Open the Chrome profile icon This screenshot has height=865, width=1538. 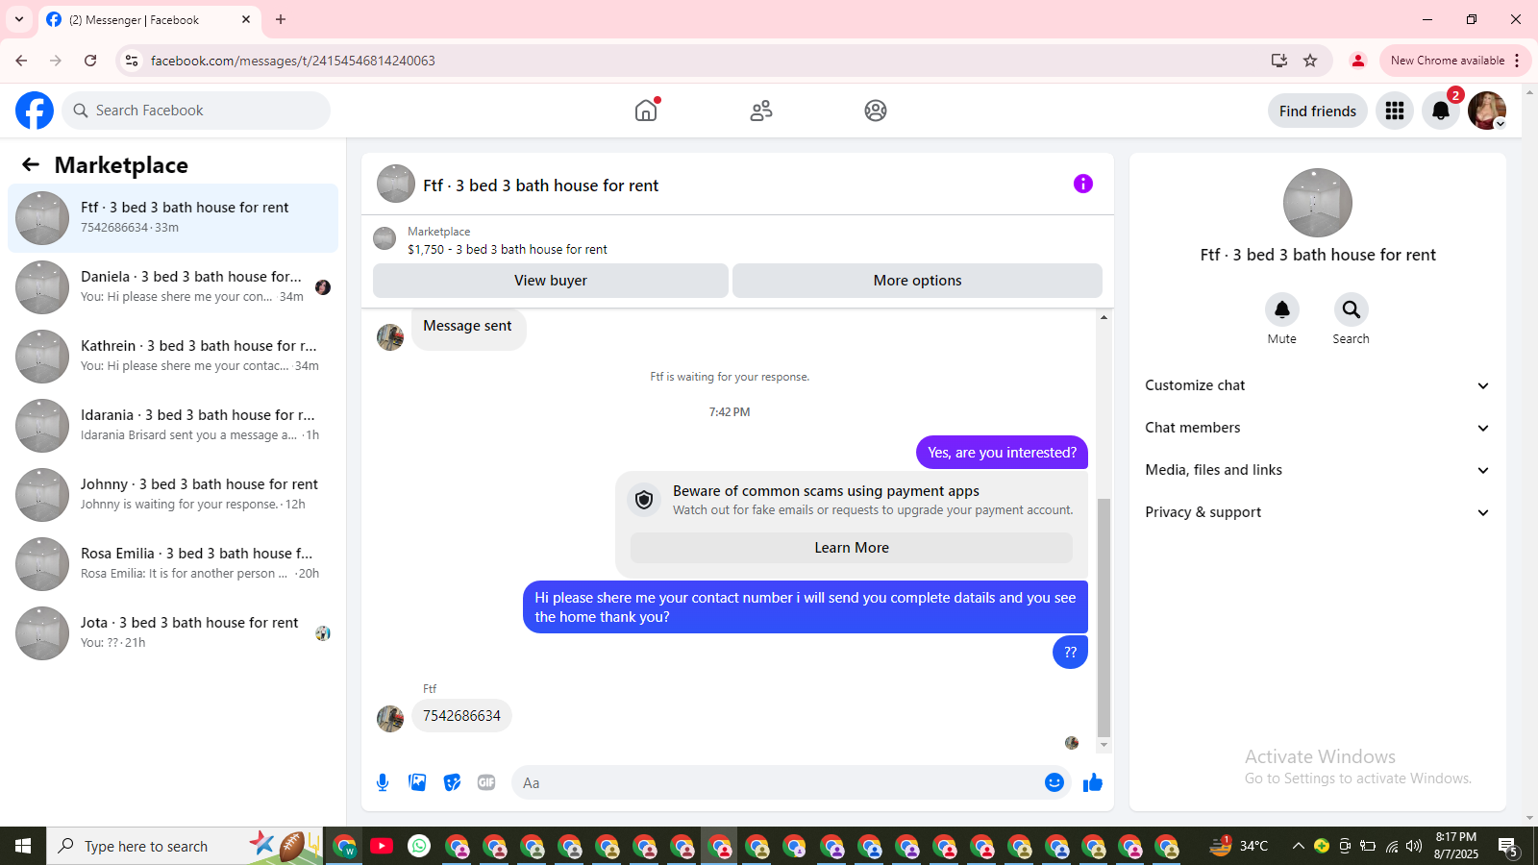coord(1358,61)
